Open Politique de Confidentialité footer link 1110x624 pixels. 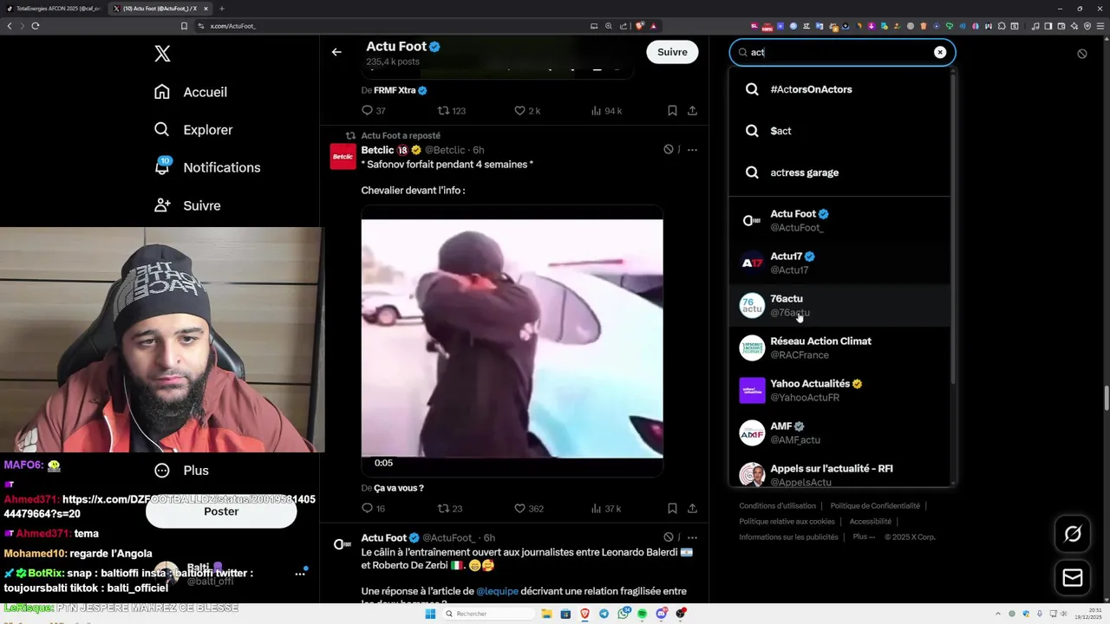[875, 506]
